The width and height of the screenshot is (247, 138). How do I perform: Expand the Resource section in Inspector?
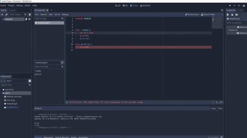click(228, 30)
